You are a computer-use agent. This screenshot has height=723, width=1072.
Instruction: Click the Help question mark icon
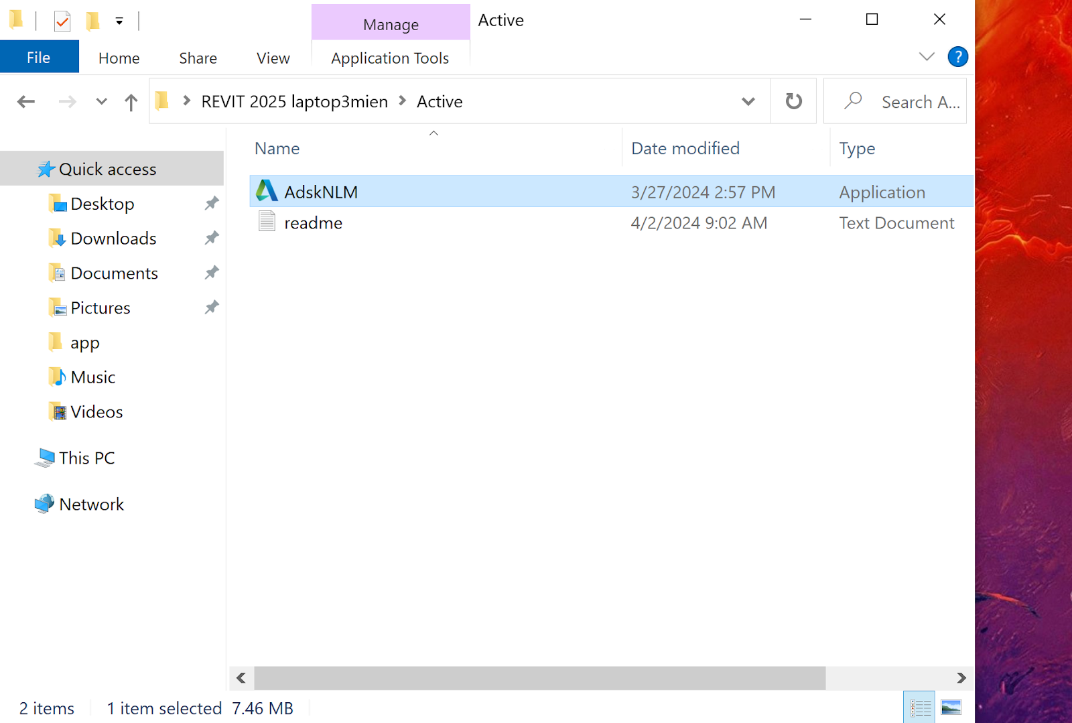tap(957, 57)
